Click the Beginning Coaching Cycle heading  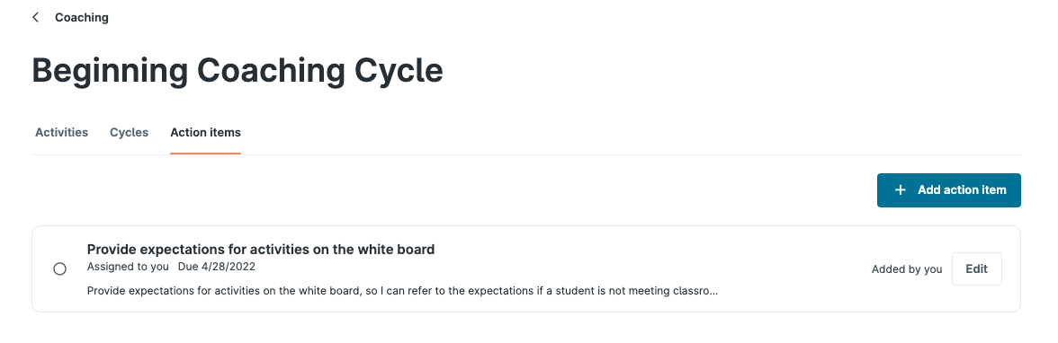pos(238,71)
